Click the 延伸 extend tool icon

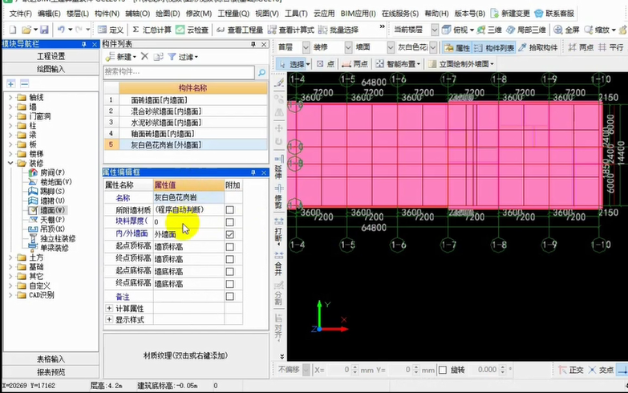coord(279,166)
